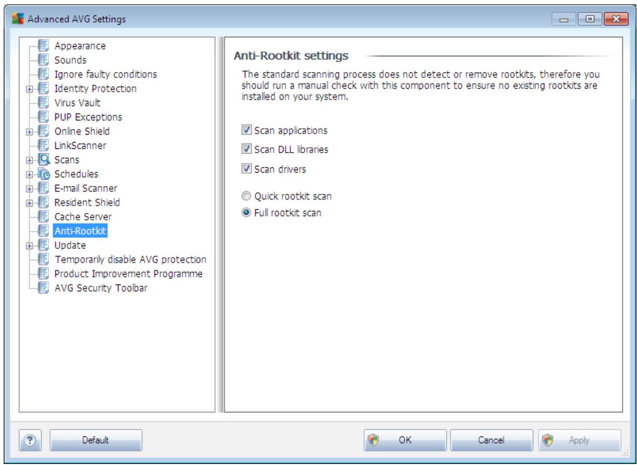Select the Product Improvement Programme label
Screen dimensions: 637x465
[129, 273]
